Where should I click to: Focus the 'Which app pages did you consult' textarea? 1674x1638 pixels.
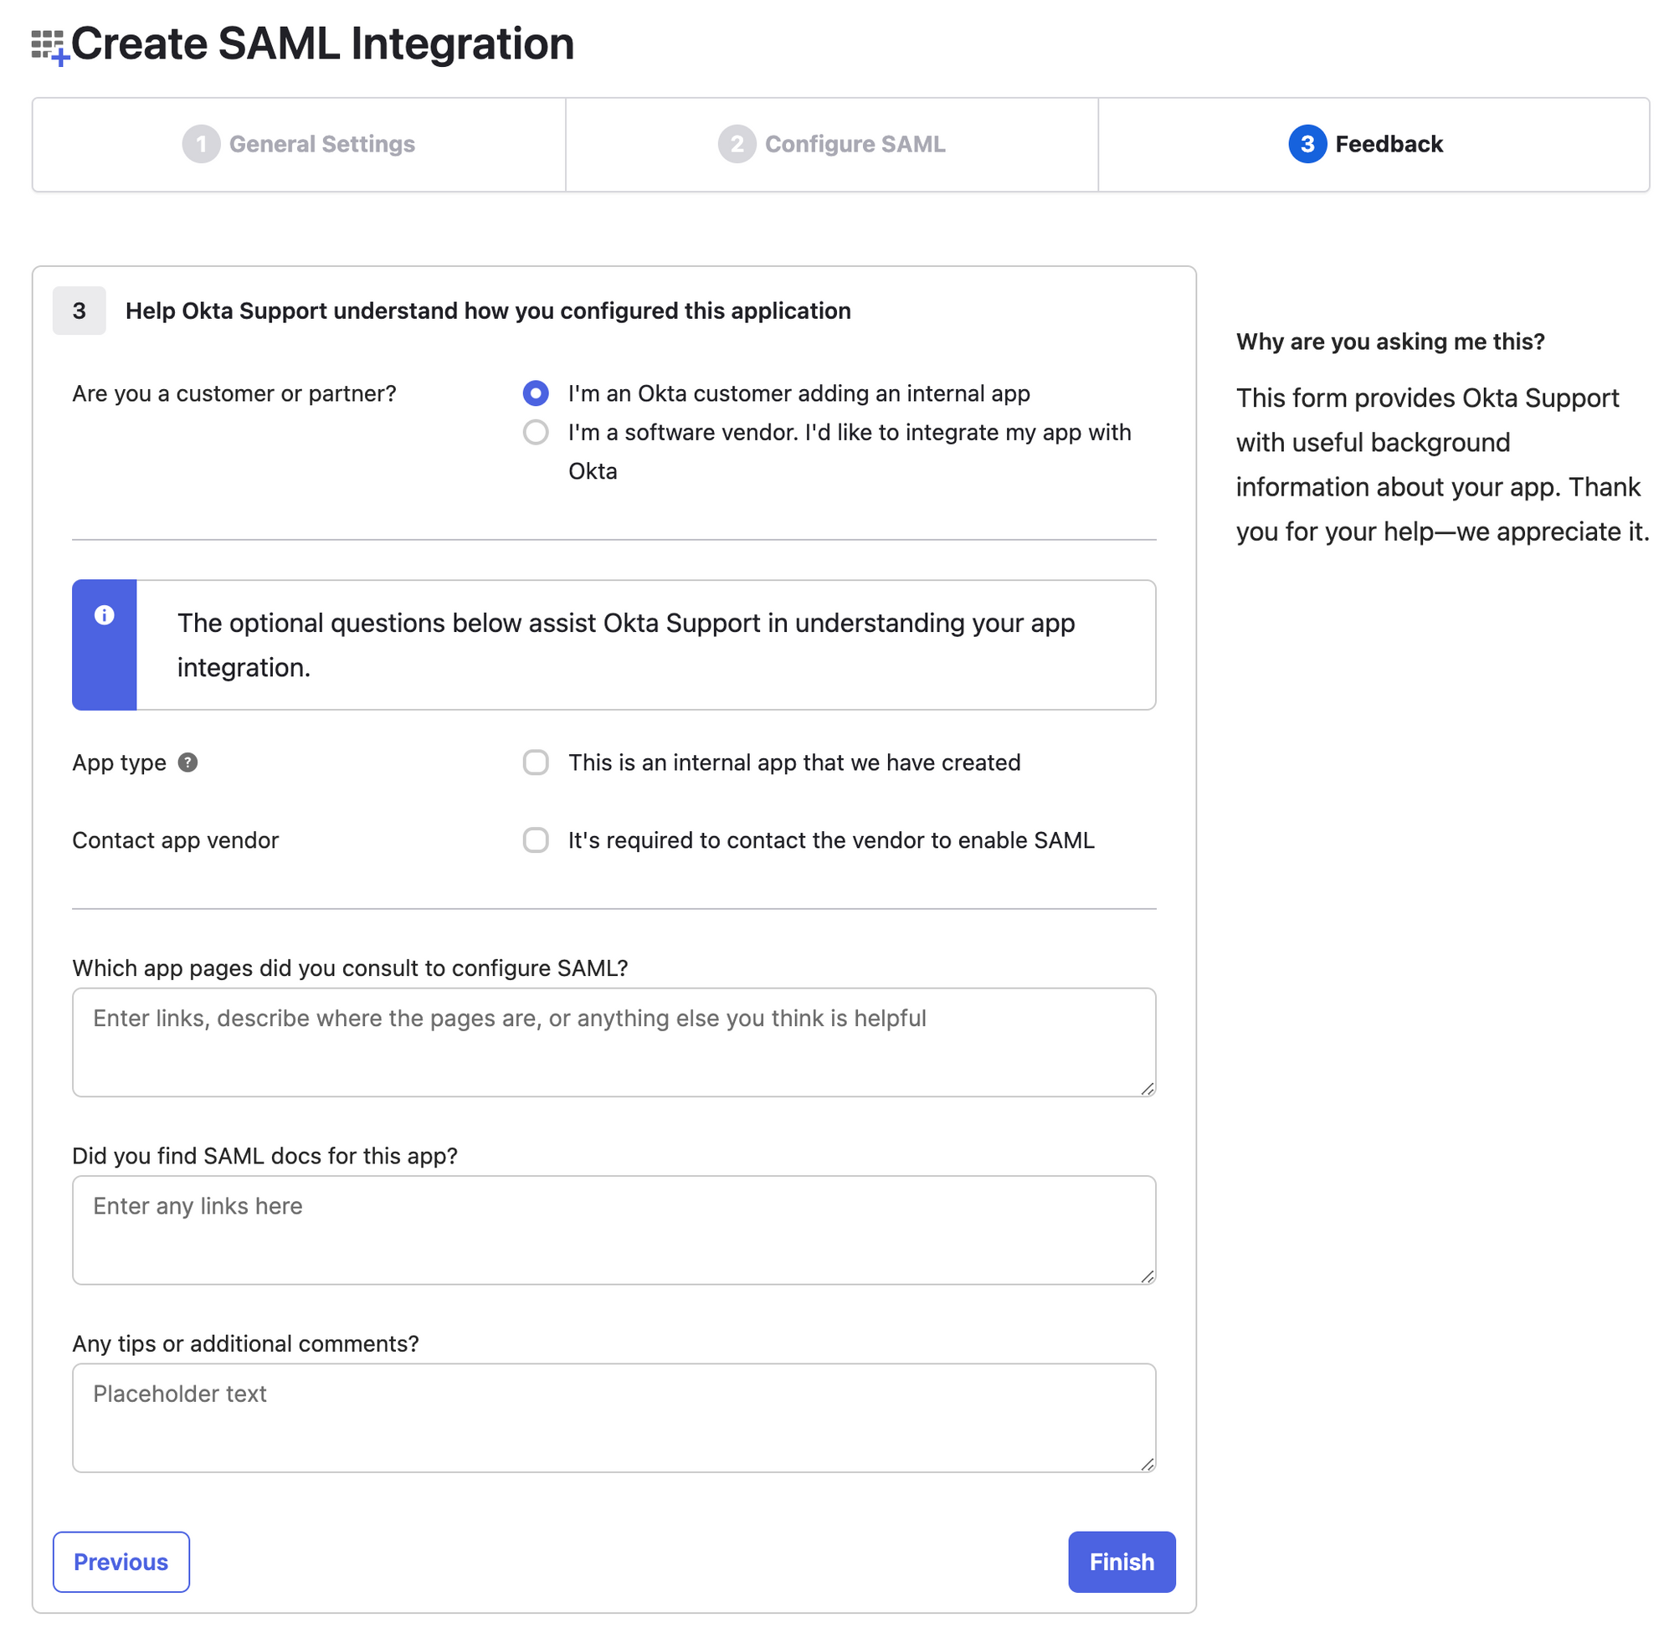tap(614, 1042)
